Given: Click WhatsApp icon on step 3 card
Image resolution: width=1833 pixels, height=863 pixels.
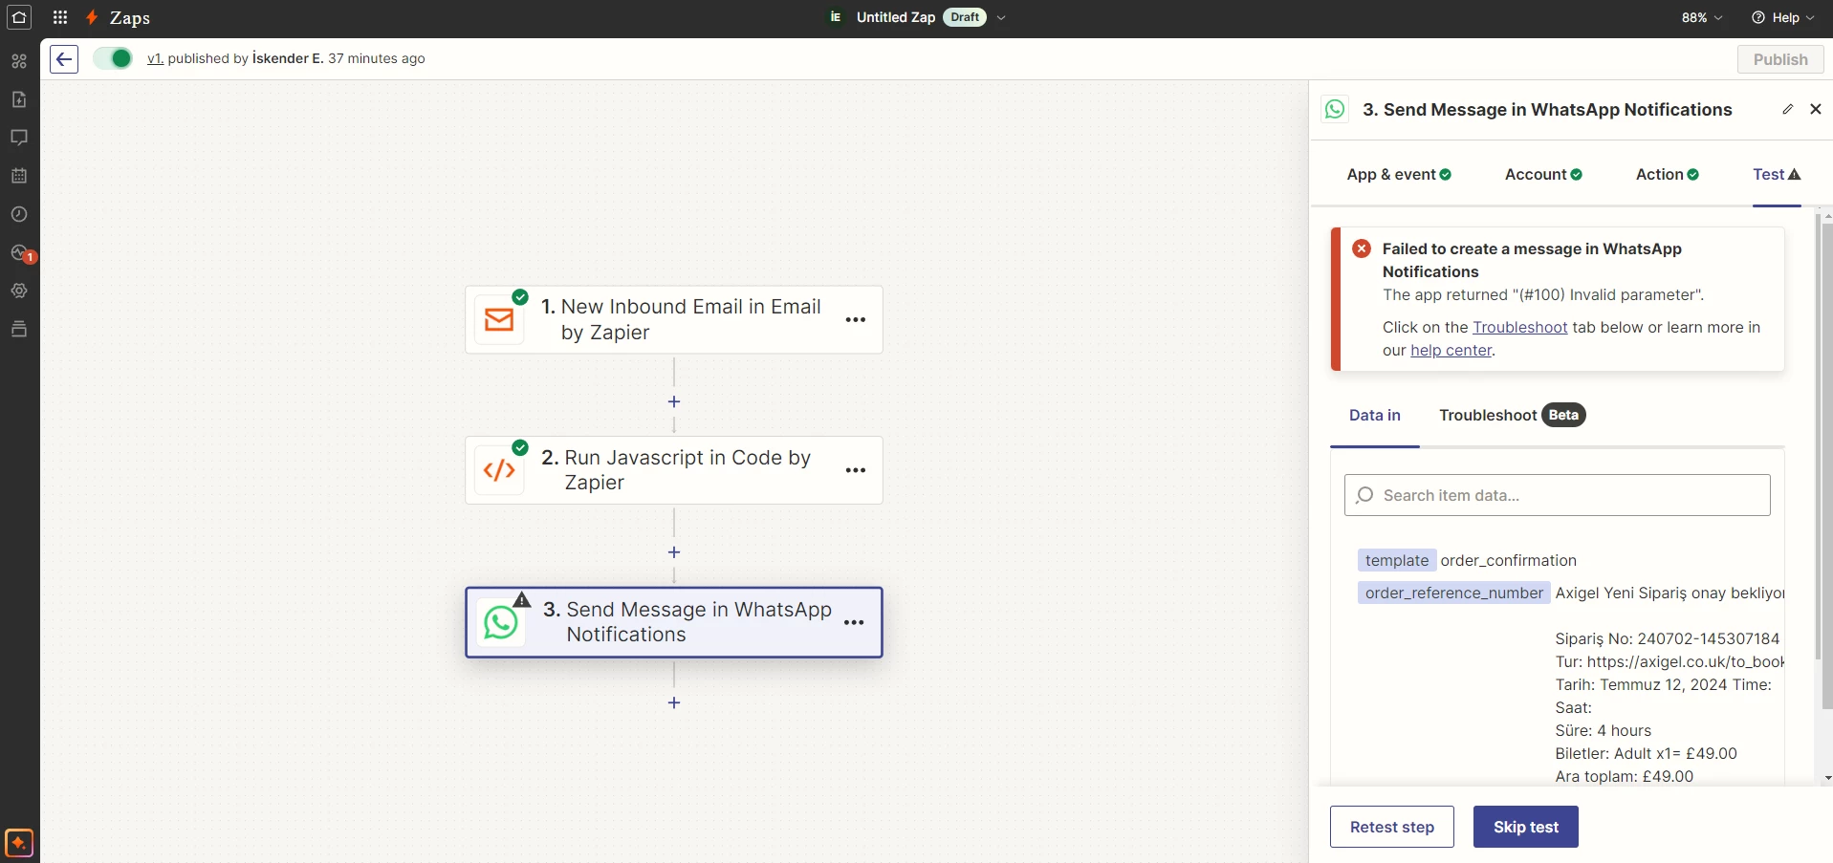Looking at the screenshot, I should point(500,622).
